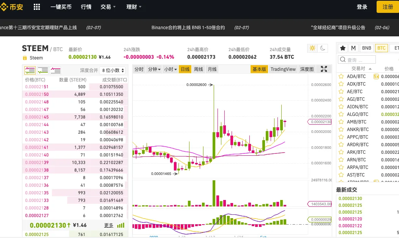Star the AST/BTC pair

click(341, 175)
